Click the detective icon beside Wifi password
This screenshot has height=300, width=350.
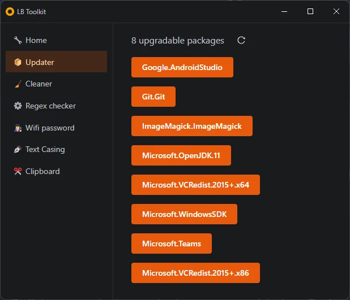[x=18, y=128]
